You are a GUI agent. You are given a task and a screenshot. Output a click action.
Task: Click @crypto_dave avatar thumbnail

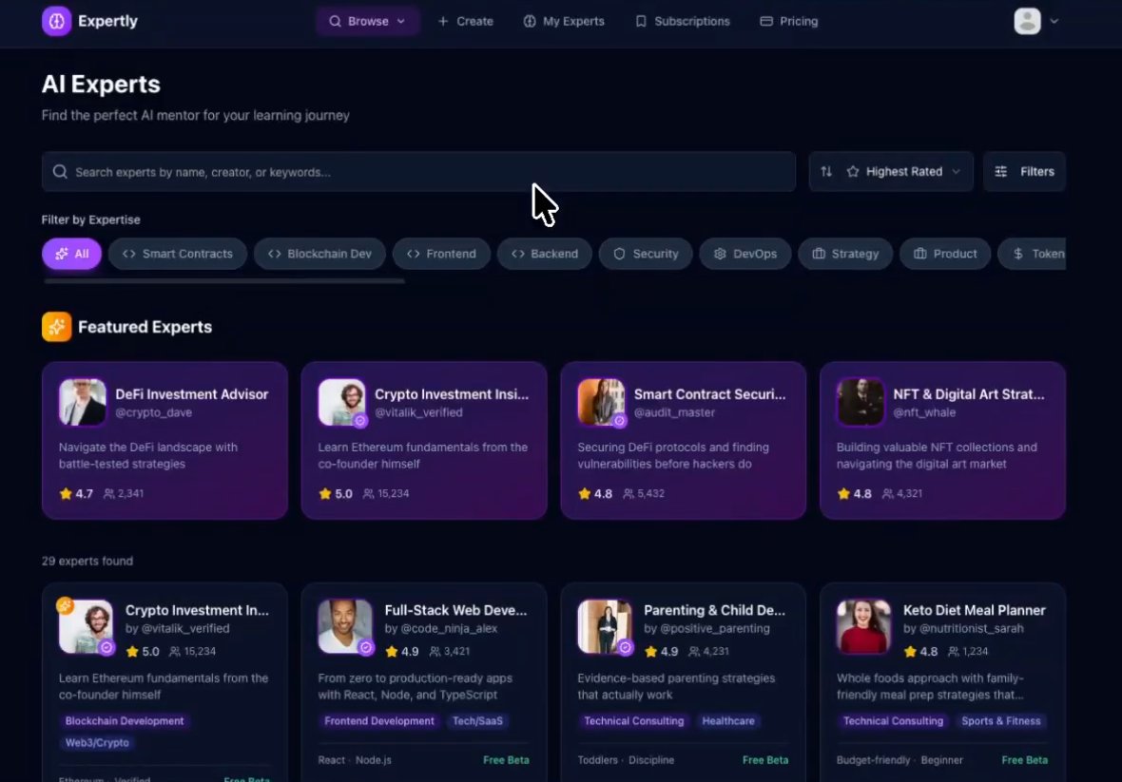[83, 402]
